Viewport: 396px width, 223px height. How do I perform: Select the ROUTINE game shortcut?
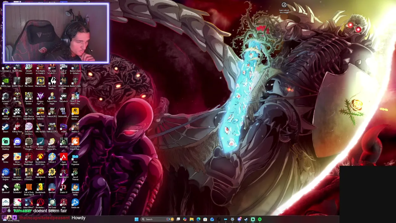pos(63,143)
